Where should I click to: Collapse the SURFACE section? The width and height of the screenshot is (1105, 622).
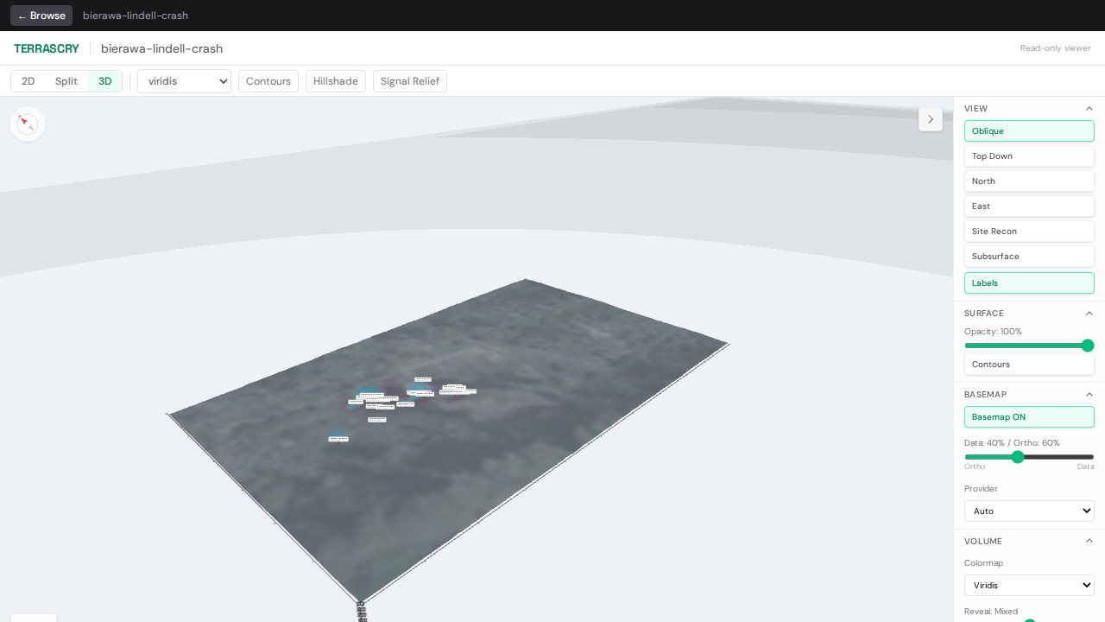click(x=1089, y=313)
